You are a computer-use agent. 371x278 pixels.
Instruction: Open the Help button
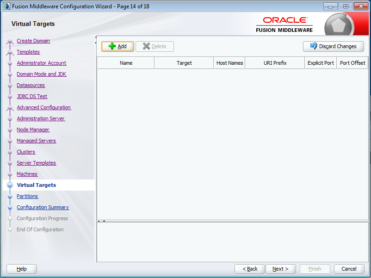click(22, 269)
